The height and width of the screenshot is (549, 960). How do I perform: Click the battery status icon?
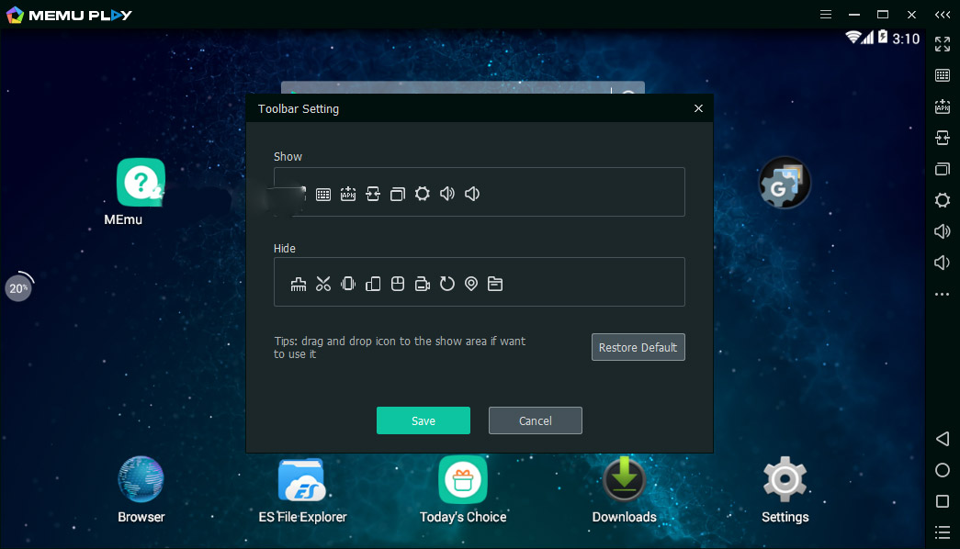(883, 38)
